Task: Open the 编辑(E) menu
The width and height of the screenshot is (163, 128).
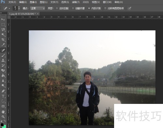Action: [x=23, y=2]
